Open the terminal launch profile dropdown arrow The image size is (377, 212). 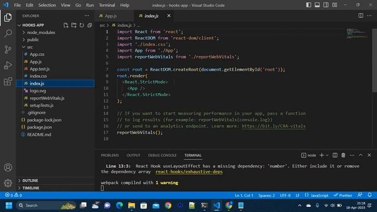pyautogui.click(x=327, y=155)
